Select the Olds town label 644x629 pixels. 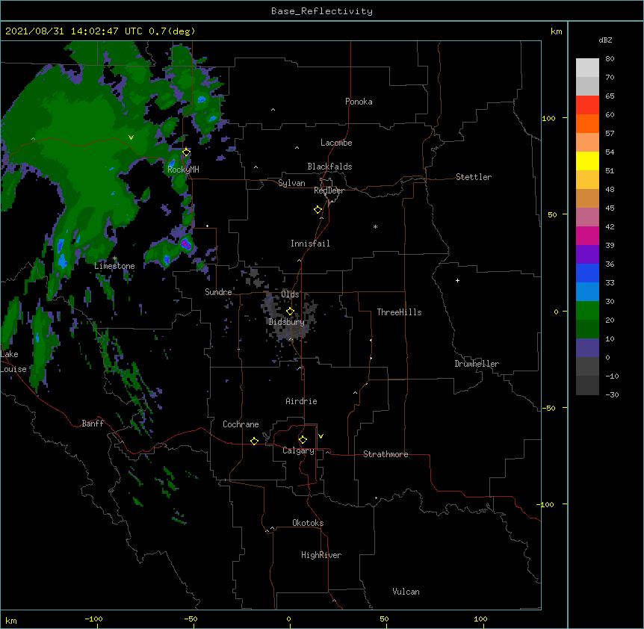[290, 294]
